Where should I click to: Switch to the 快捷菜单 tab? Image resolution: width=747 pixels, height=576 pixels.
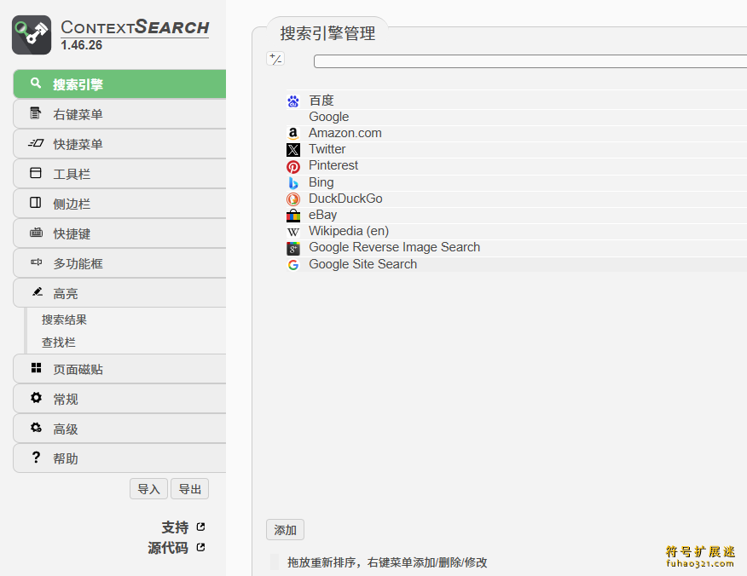pos(119,144)
